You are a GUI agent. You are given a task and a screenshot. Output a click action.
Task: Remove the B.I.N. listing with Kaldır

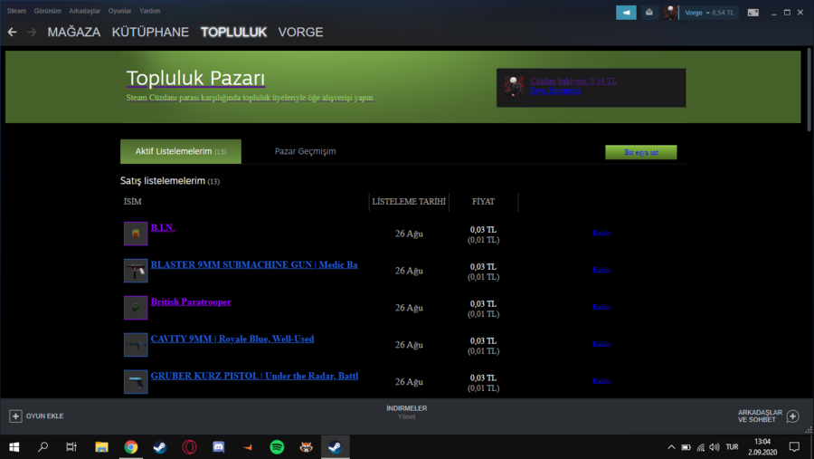[x=601, y=233]
